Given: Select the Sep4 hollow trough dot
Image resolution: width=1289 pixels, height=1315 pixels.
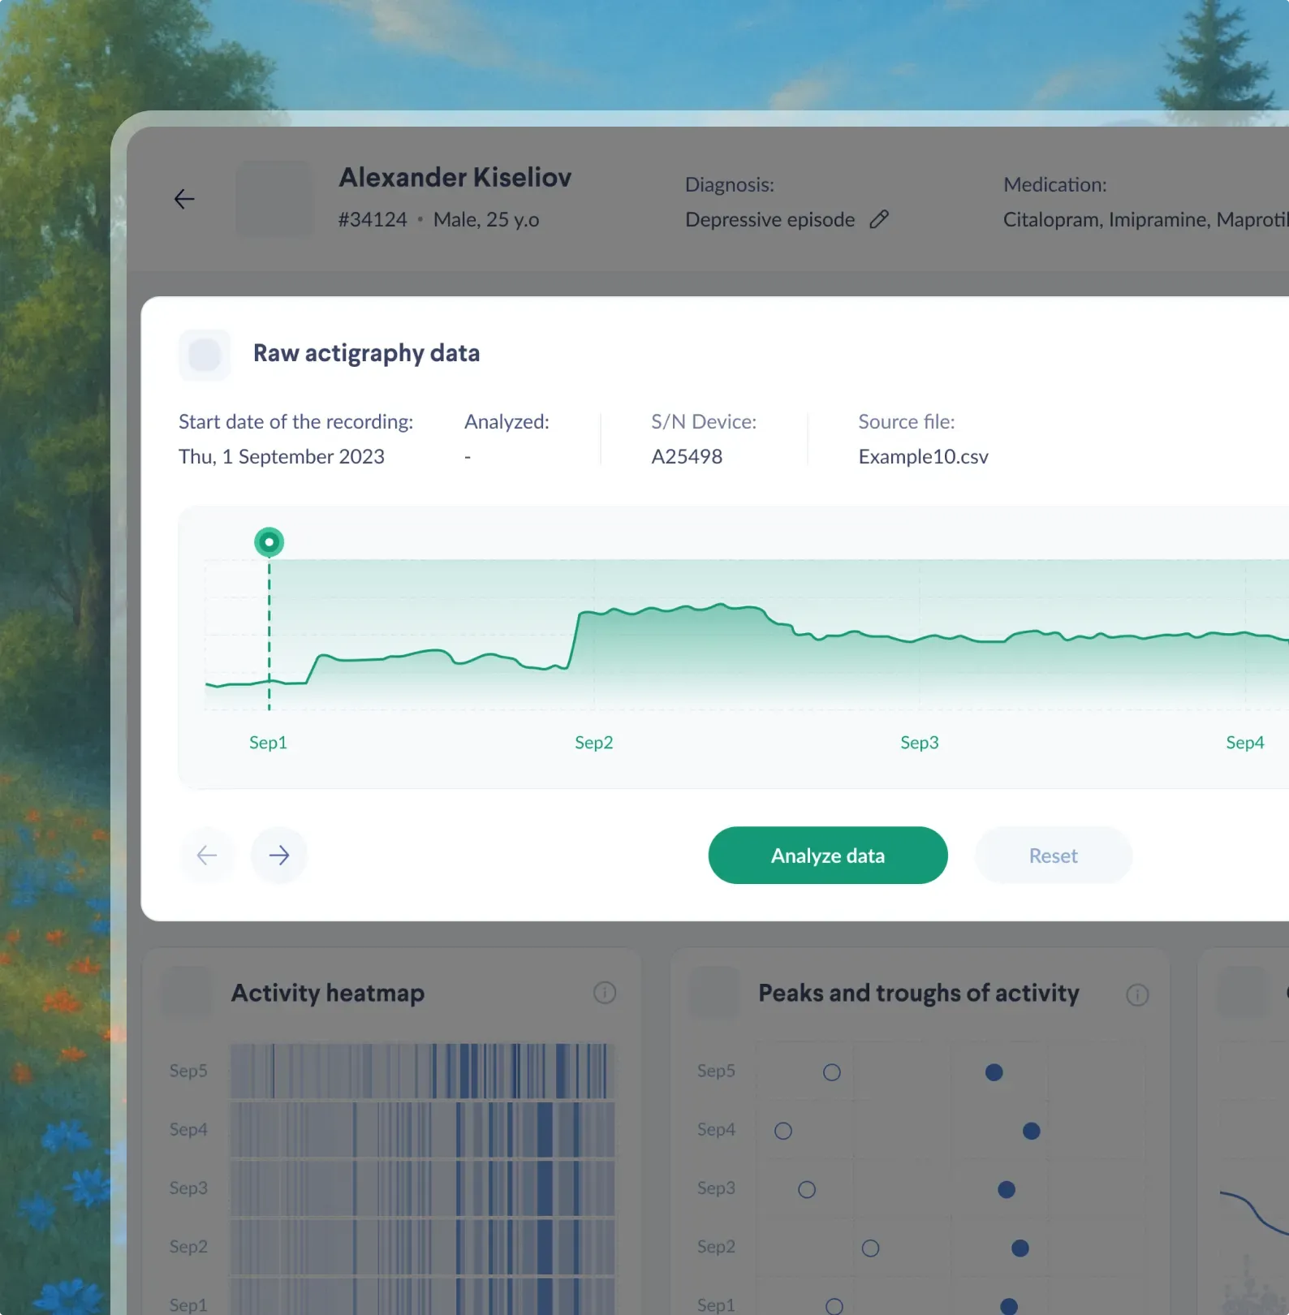Looking at the screenshot, I should pyautogui.click(x=783, y=1131).
